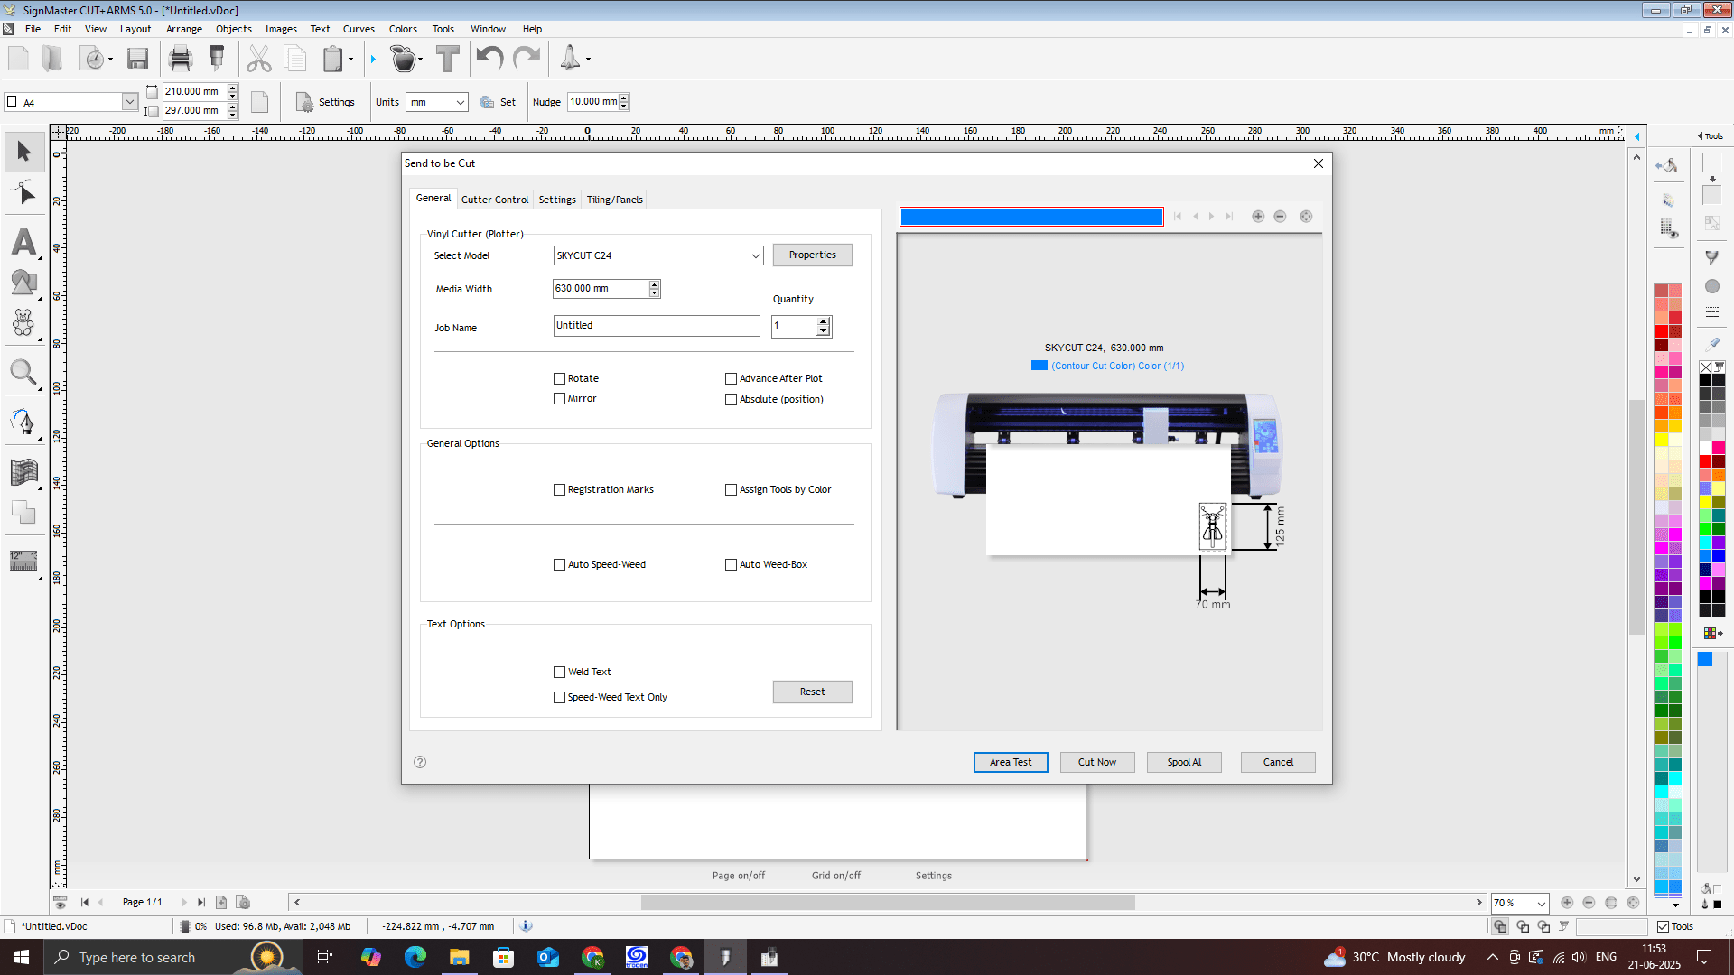Click the Scissors cut icon
The width and height of the screenshot is (1734, 975).
259,59
